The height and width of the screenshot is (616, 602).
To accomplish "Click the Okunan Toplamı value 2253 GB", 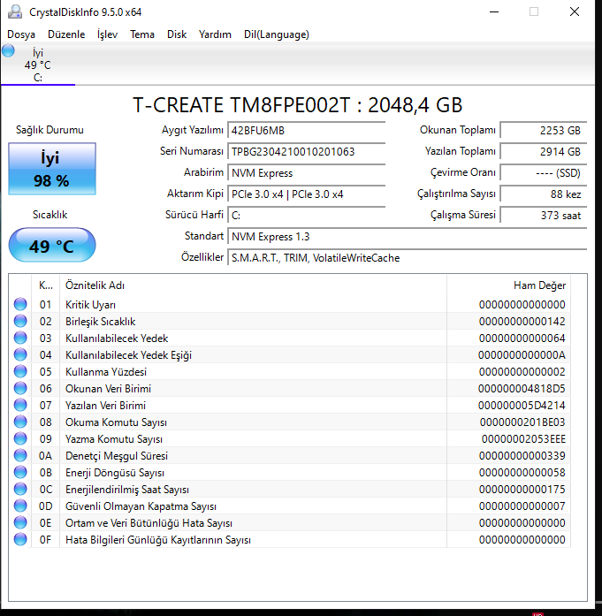I will tap(544, 131).
